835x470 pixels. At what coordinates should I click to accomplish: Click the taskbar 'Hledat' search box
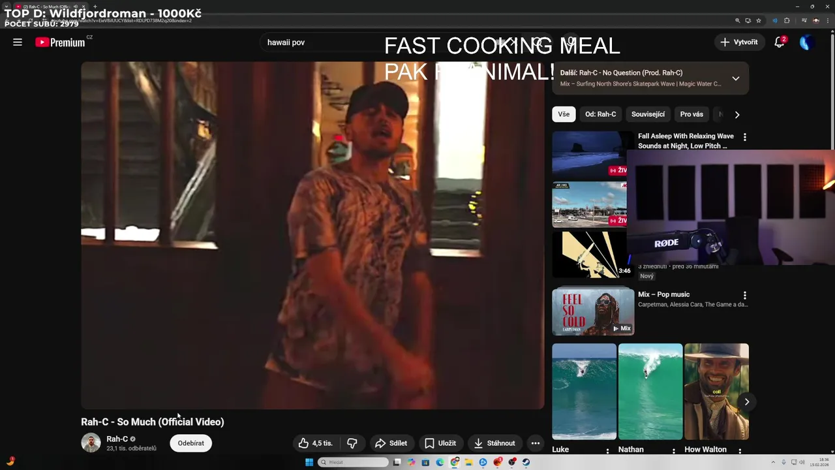pyautogui.click(x=354, y=462)
